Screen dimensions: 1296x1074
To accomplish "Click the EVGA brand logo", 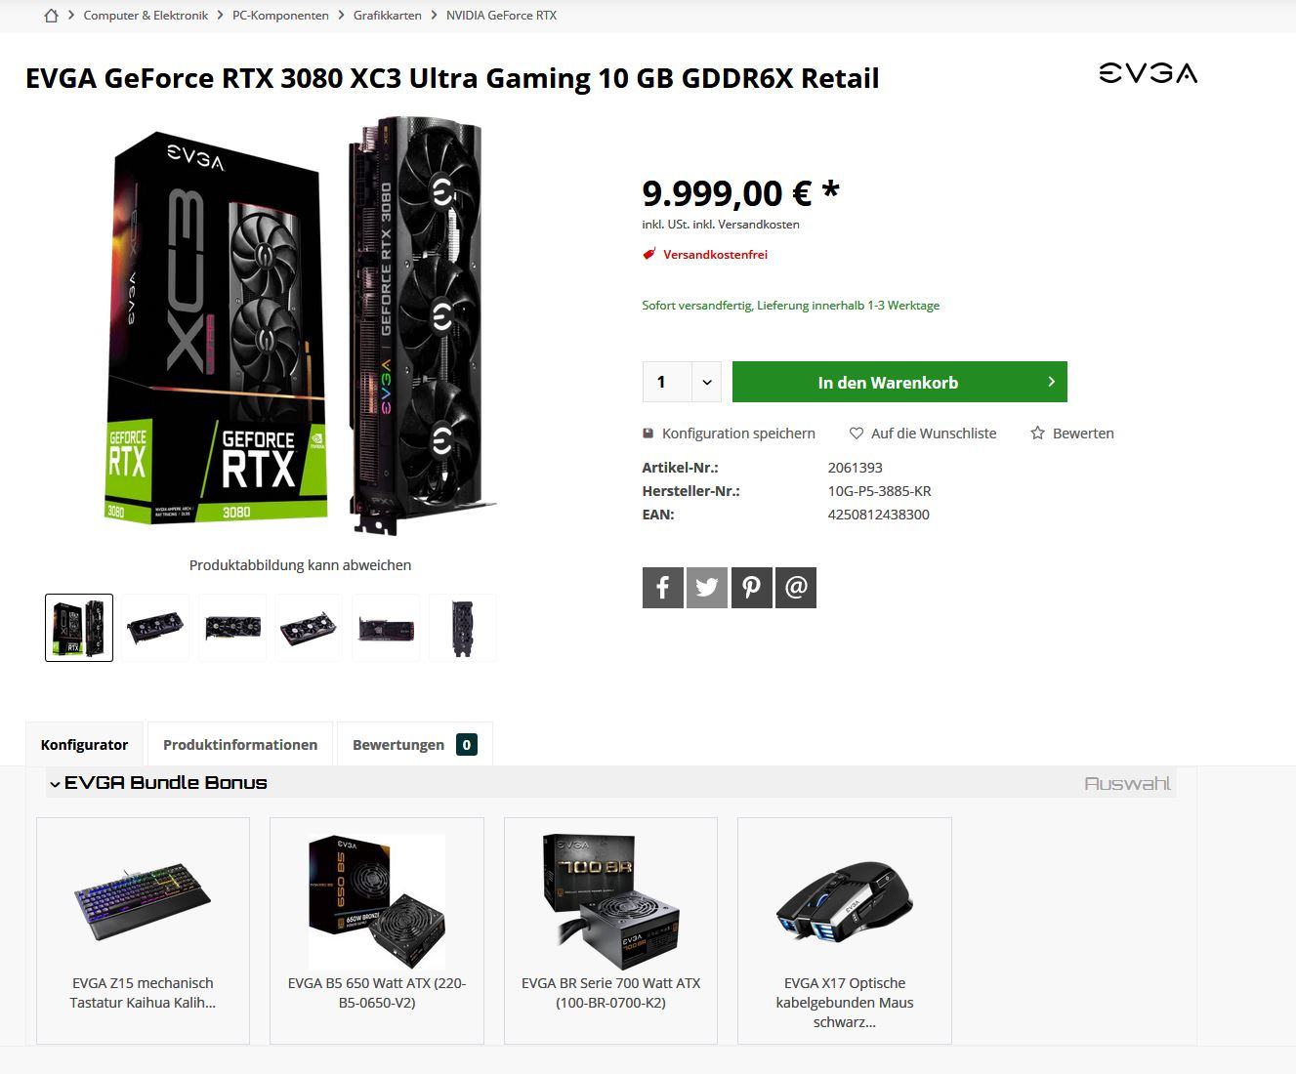I will click(x=1148, y=73).
